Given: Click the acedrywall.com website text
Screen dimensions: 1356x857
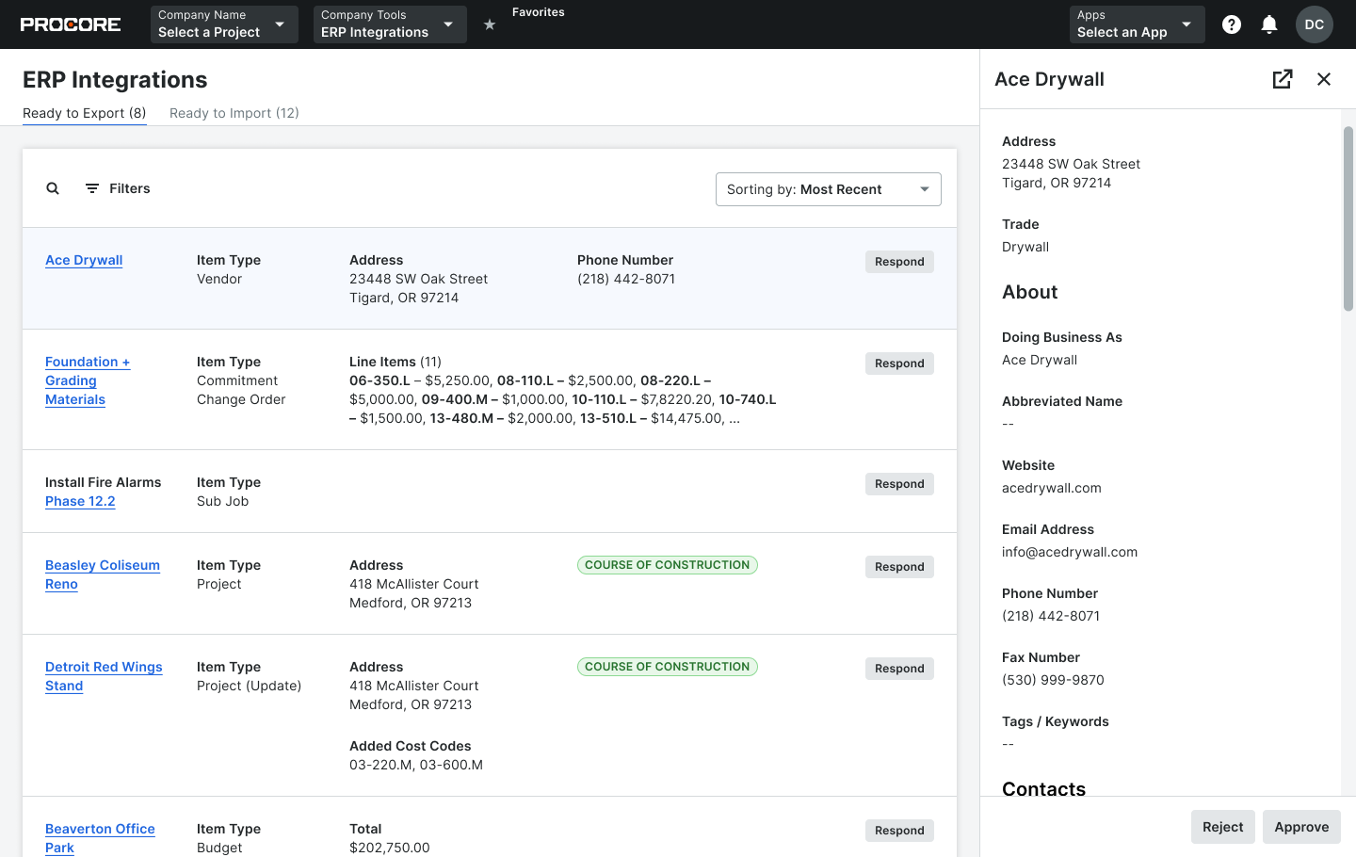Looking at the screenshot, I should tap(1052, 488).
